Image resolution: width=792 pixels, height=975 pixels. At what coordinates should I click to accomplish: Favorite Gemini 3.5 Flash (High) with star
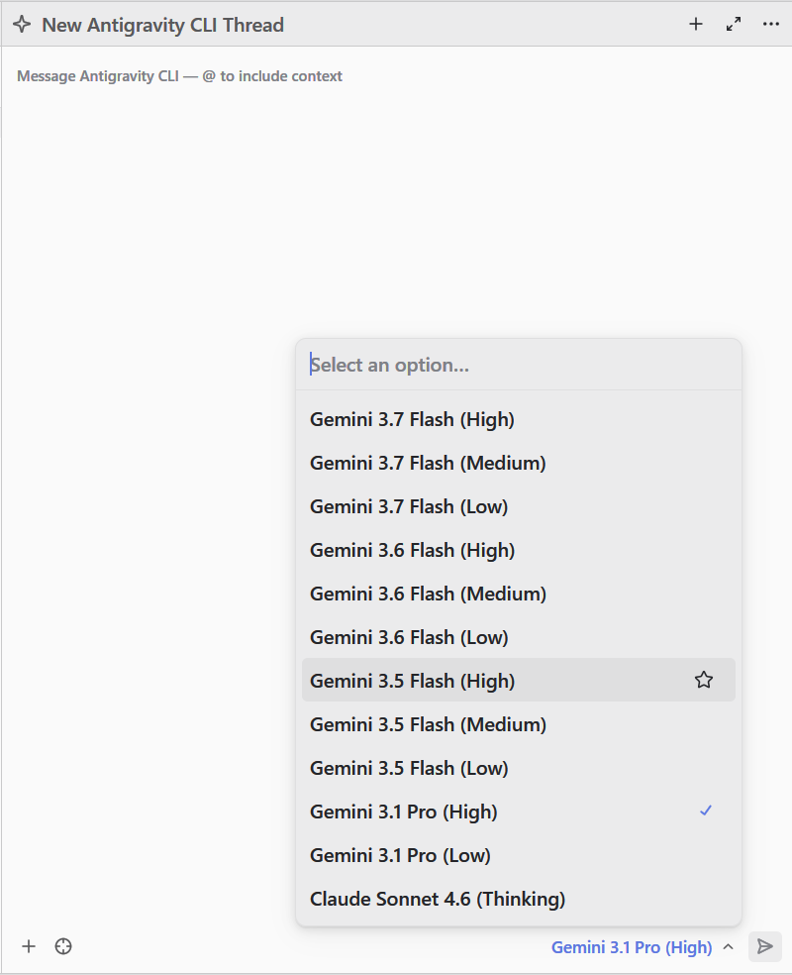704,680
